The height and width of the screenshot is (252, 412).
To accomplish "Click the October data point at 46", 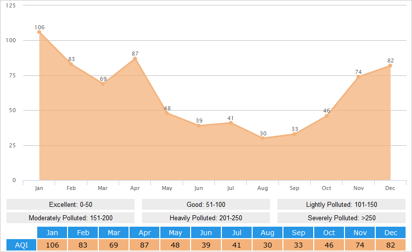I will (326, 116).
